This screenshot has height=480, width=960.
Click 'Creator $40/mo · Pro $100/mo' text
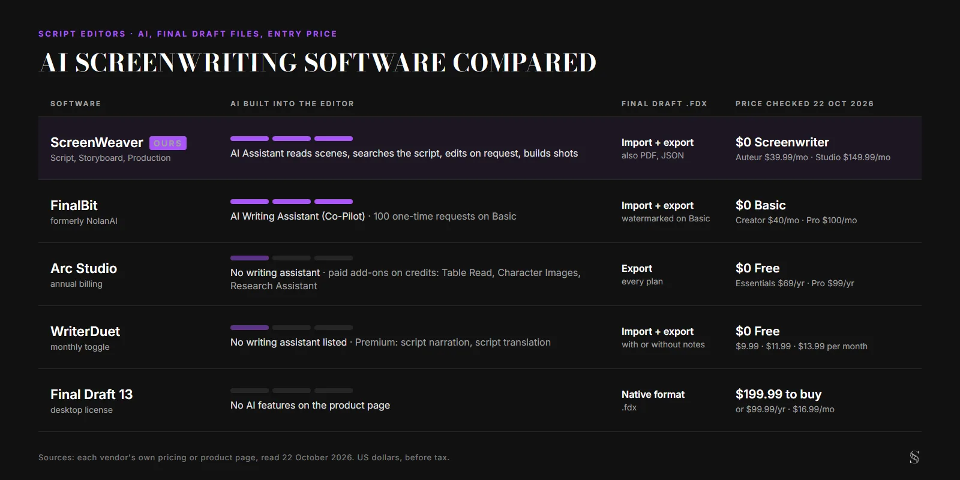tap(796, 220)
